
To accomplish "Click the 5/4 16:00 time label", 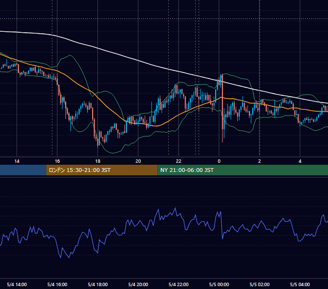I will (x=57, y=284).
